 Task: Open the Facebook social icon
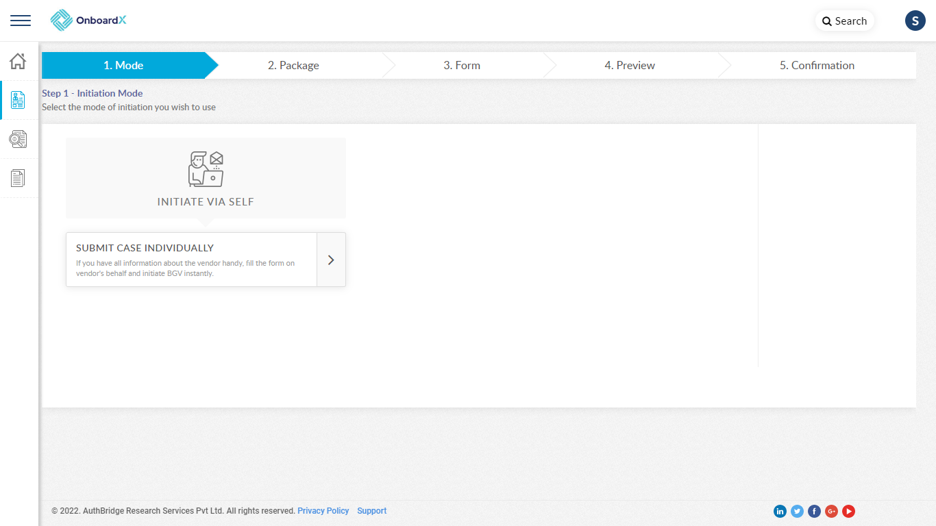point(814,511)
